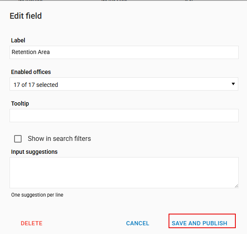The width and height of the screenshot is (247, 234).
Task: Click SAVE AND PUBLISH
Action: 199,223
